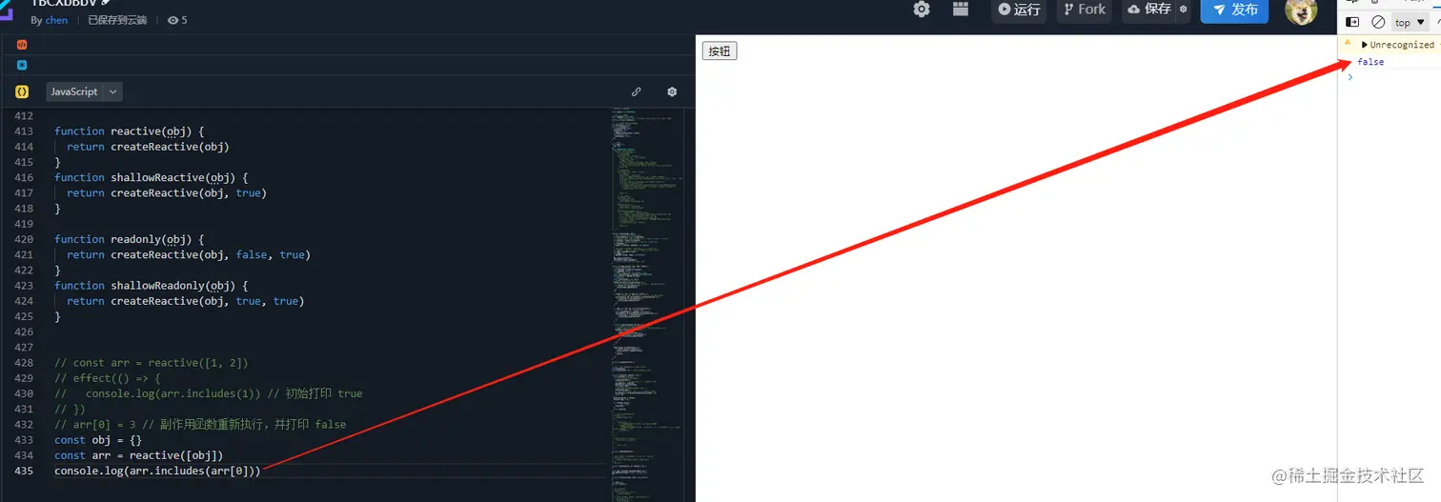Click commented arr[0] = 3 line
Viewport: 1441px width, 502px height.
[200, 424]
